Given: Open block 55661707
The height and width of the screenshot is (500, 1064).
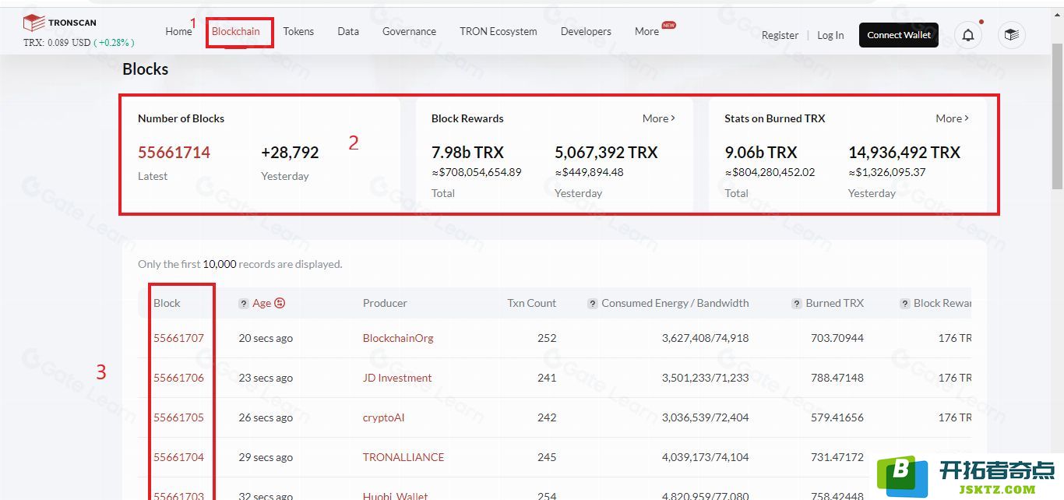Looking at the screenshot, I should pos(178,338).
